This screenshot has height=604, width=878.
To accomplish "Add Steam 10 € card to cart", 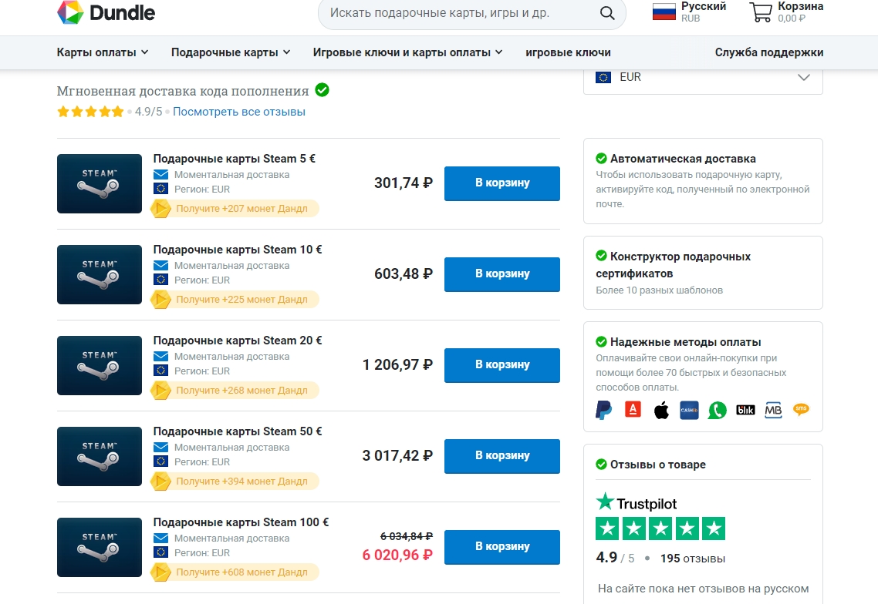I will click(501, 273).
